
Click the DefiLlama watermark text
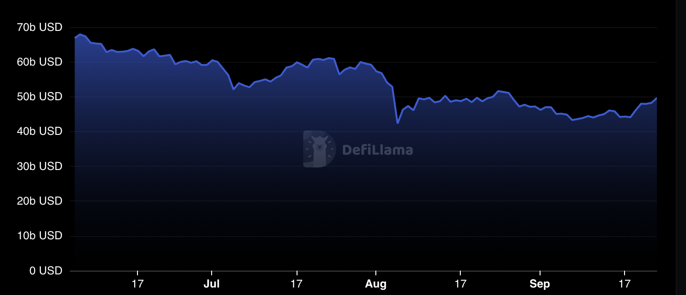pyautogui.click(x=377, y=150)
